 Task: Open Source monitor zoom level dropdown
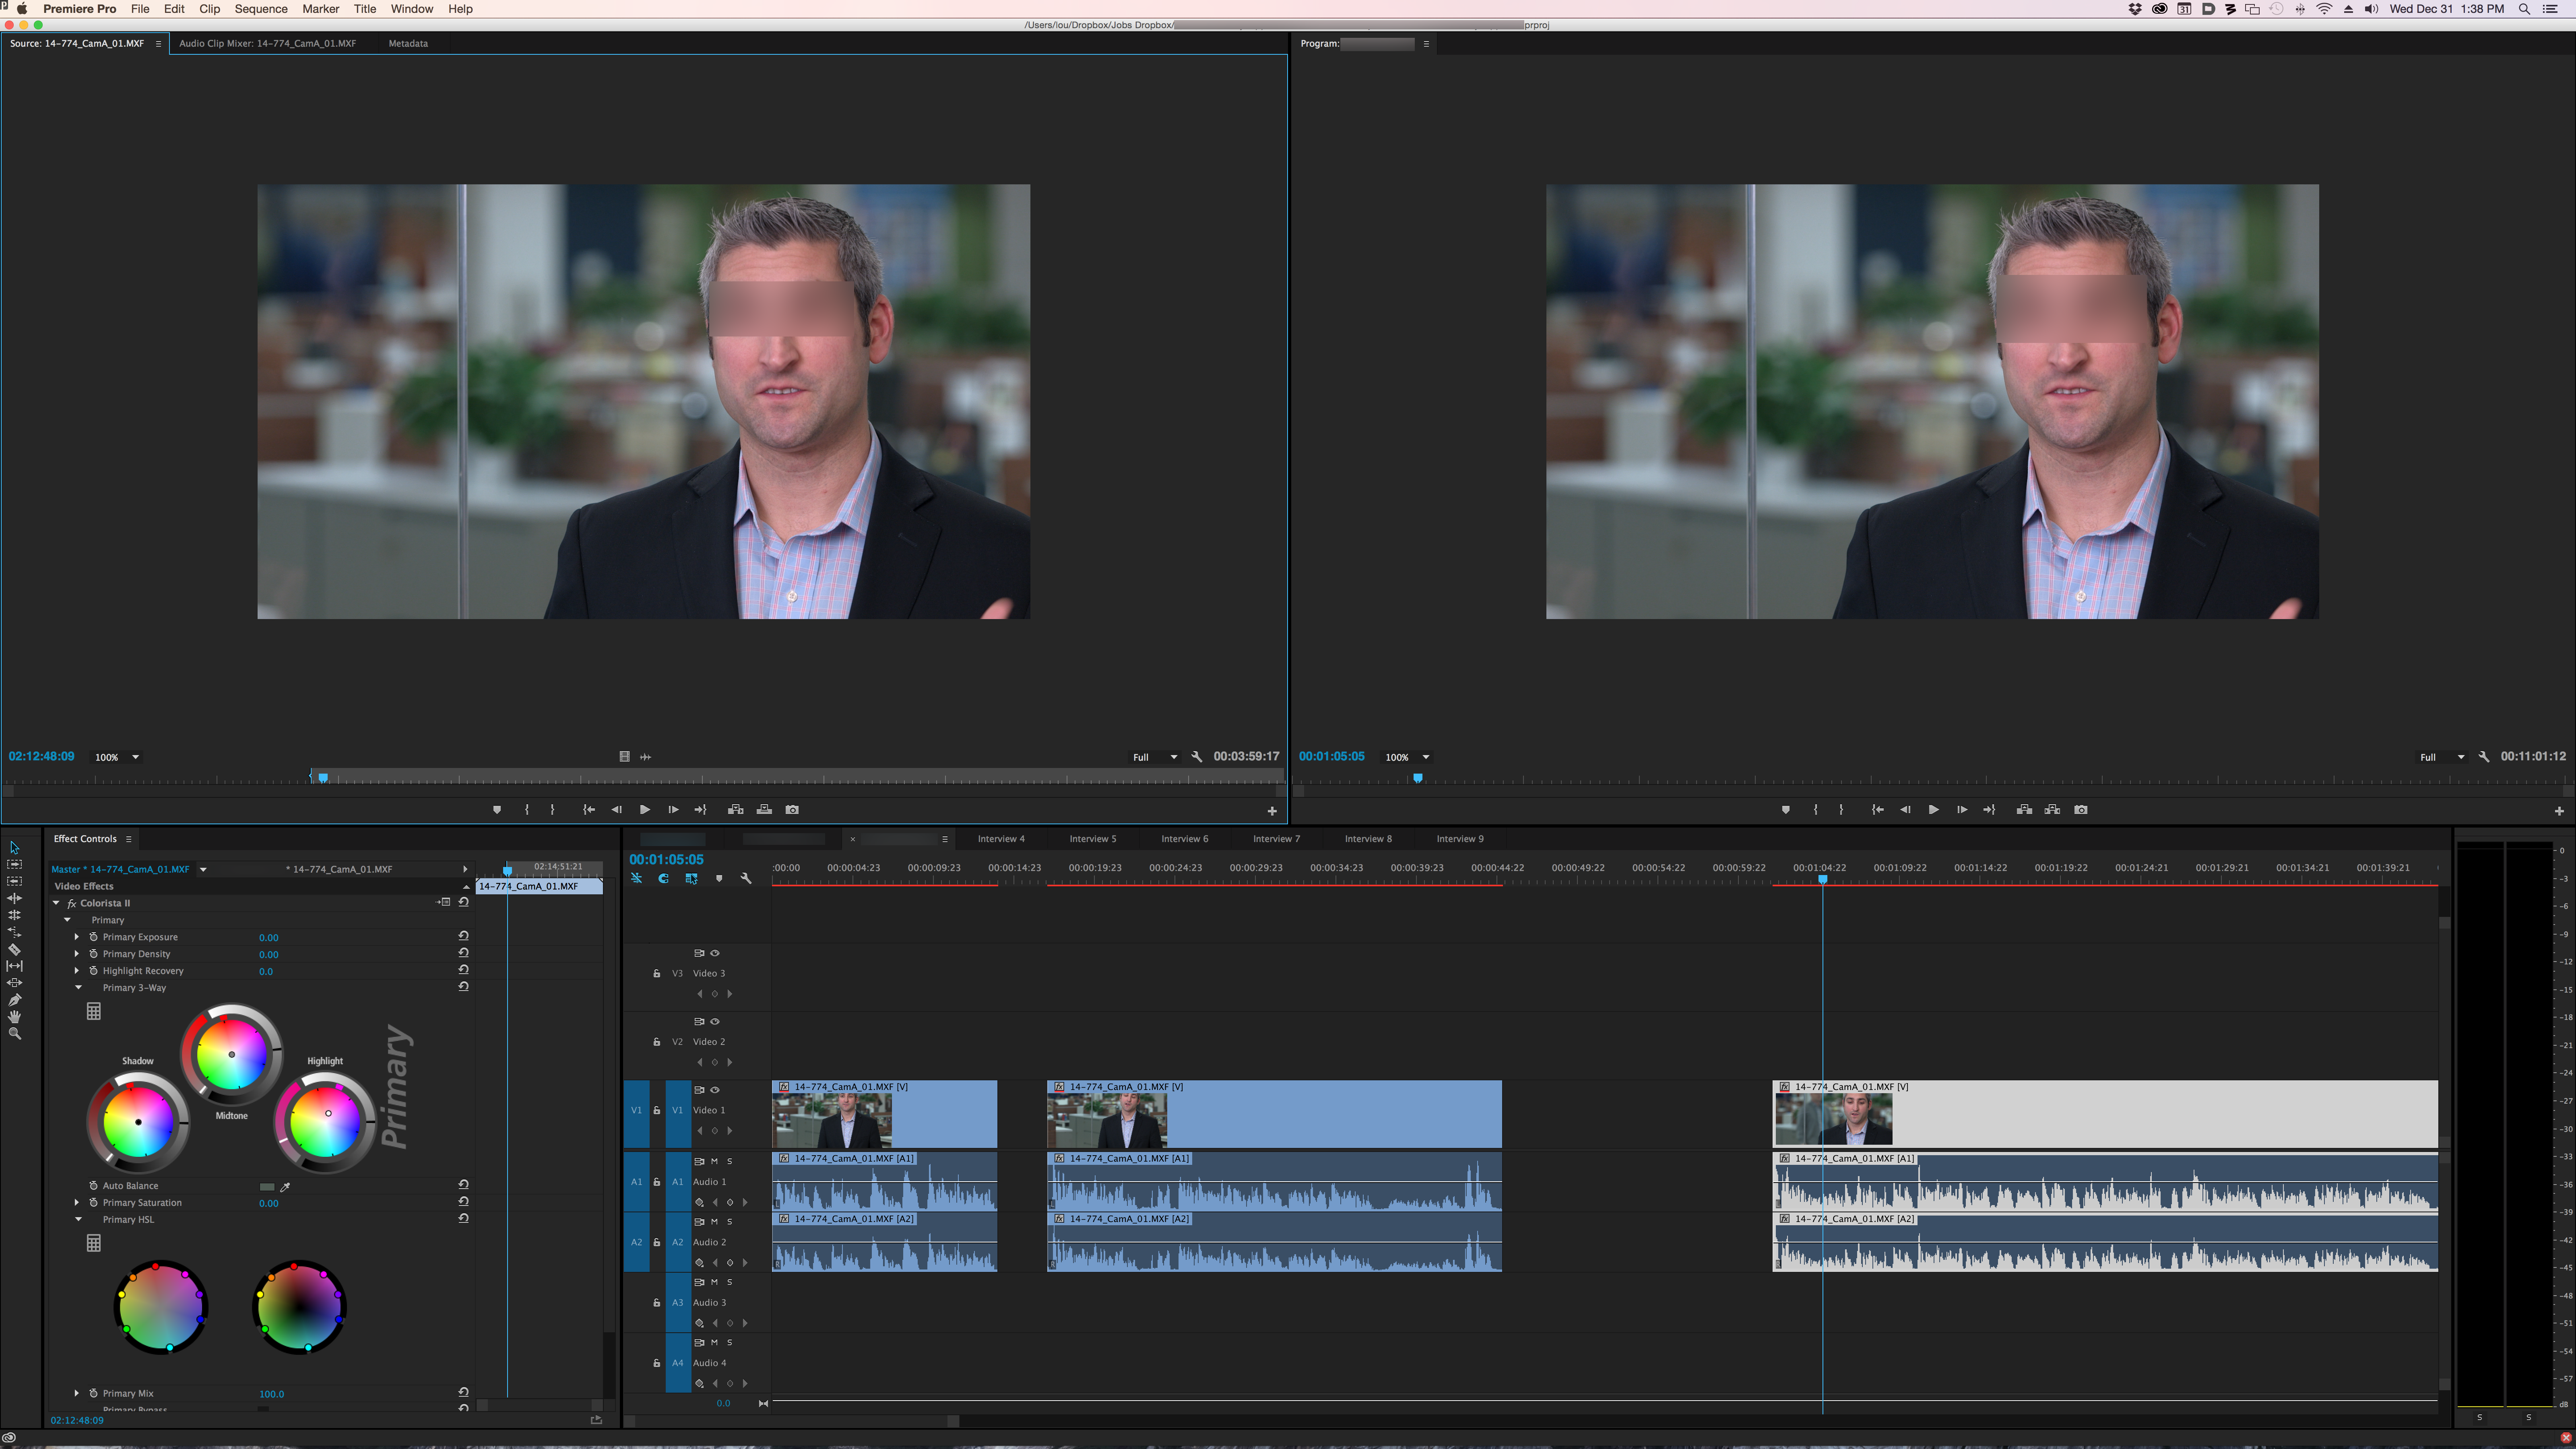117,757
